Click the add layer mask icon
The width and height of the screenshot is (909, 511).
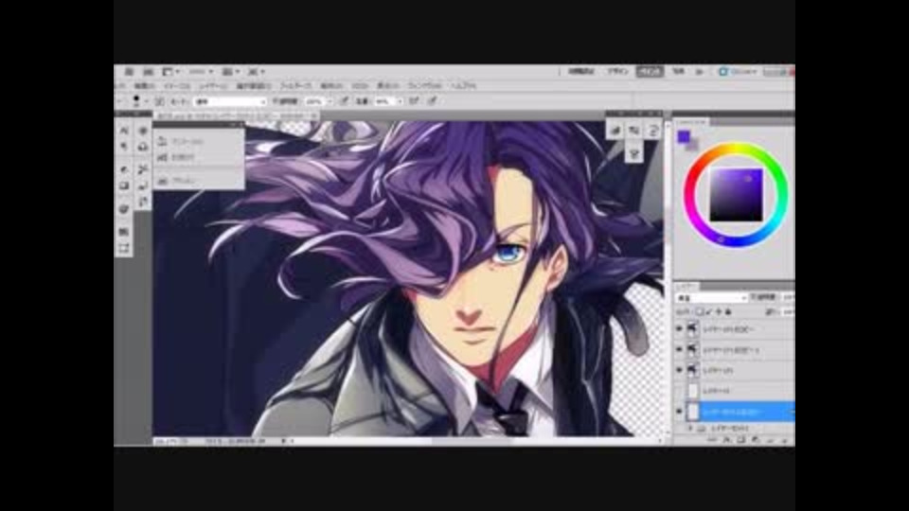740,440
